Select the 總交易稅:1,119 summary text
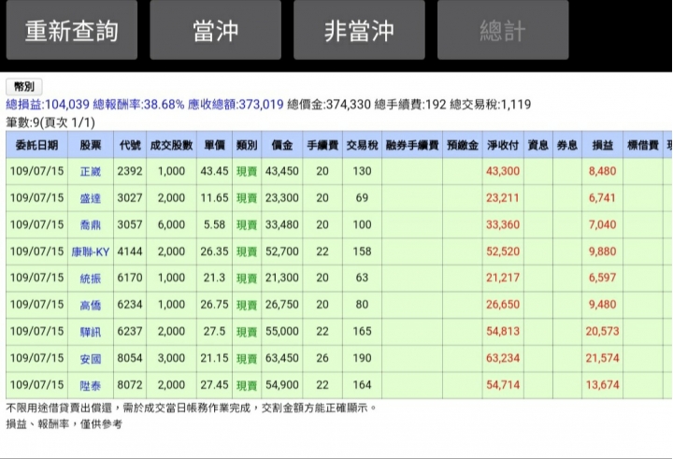Screen dimensions: 673x459 (x=491, y=105)
